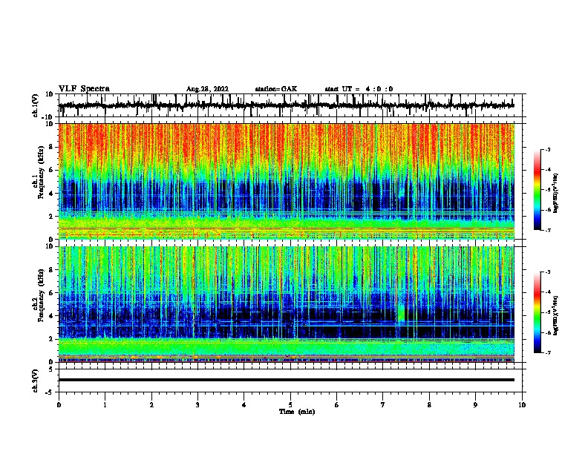Click the "Time (min)" x-axis label

297,412
